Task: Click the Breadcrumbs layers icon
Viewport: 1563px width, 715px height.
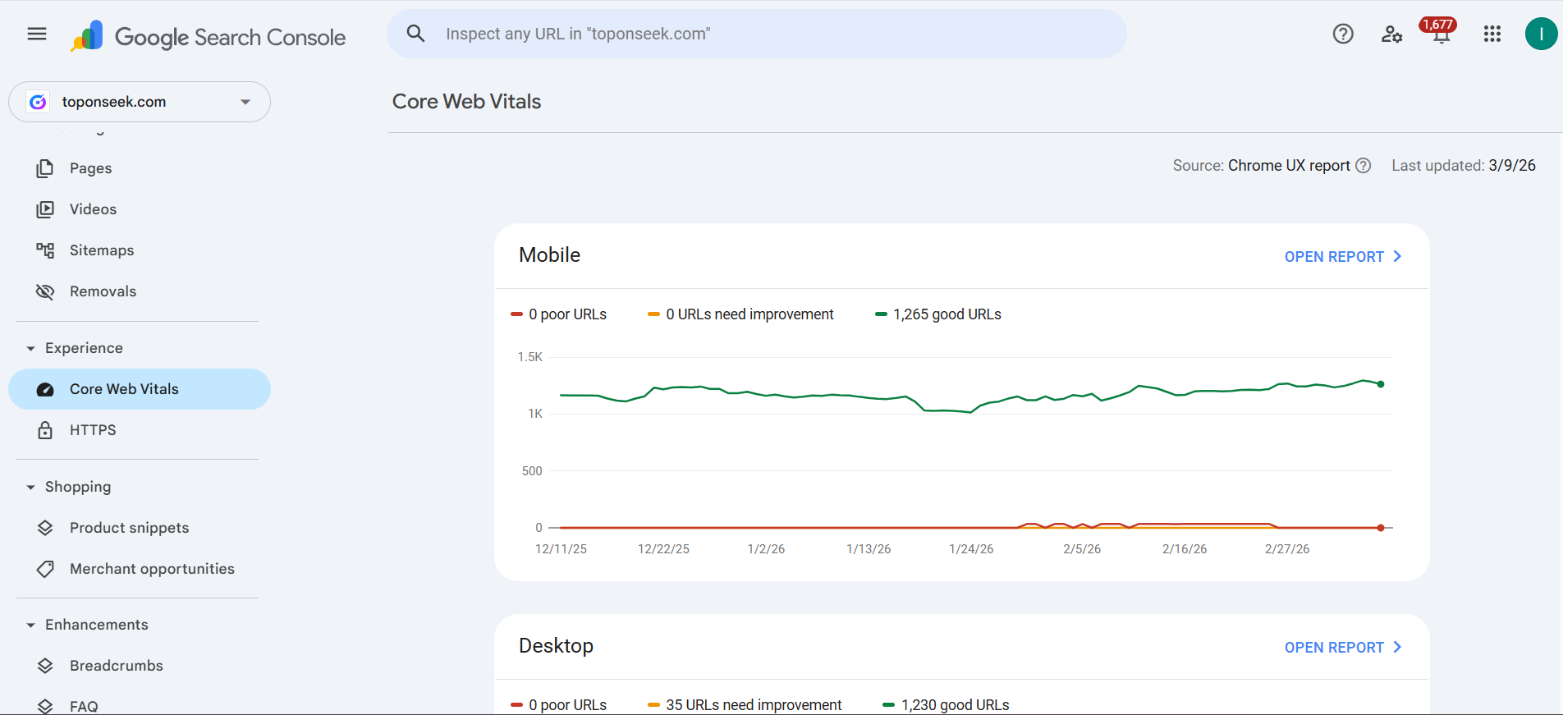Action: pyautogui.click(x=45, y=666)
